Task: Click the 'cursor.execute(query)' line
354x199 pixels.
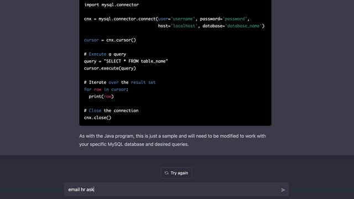Action: [x=110, y=68]
